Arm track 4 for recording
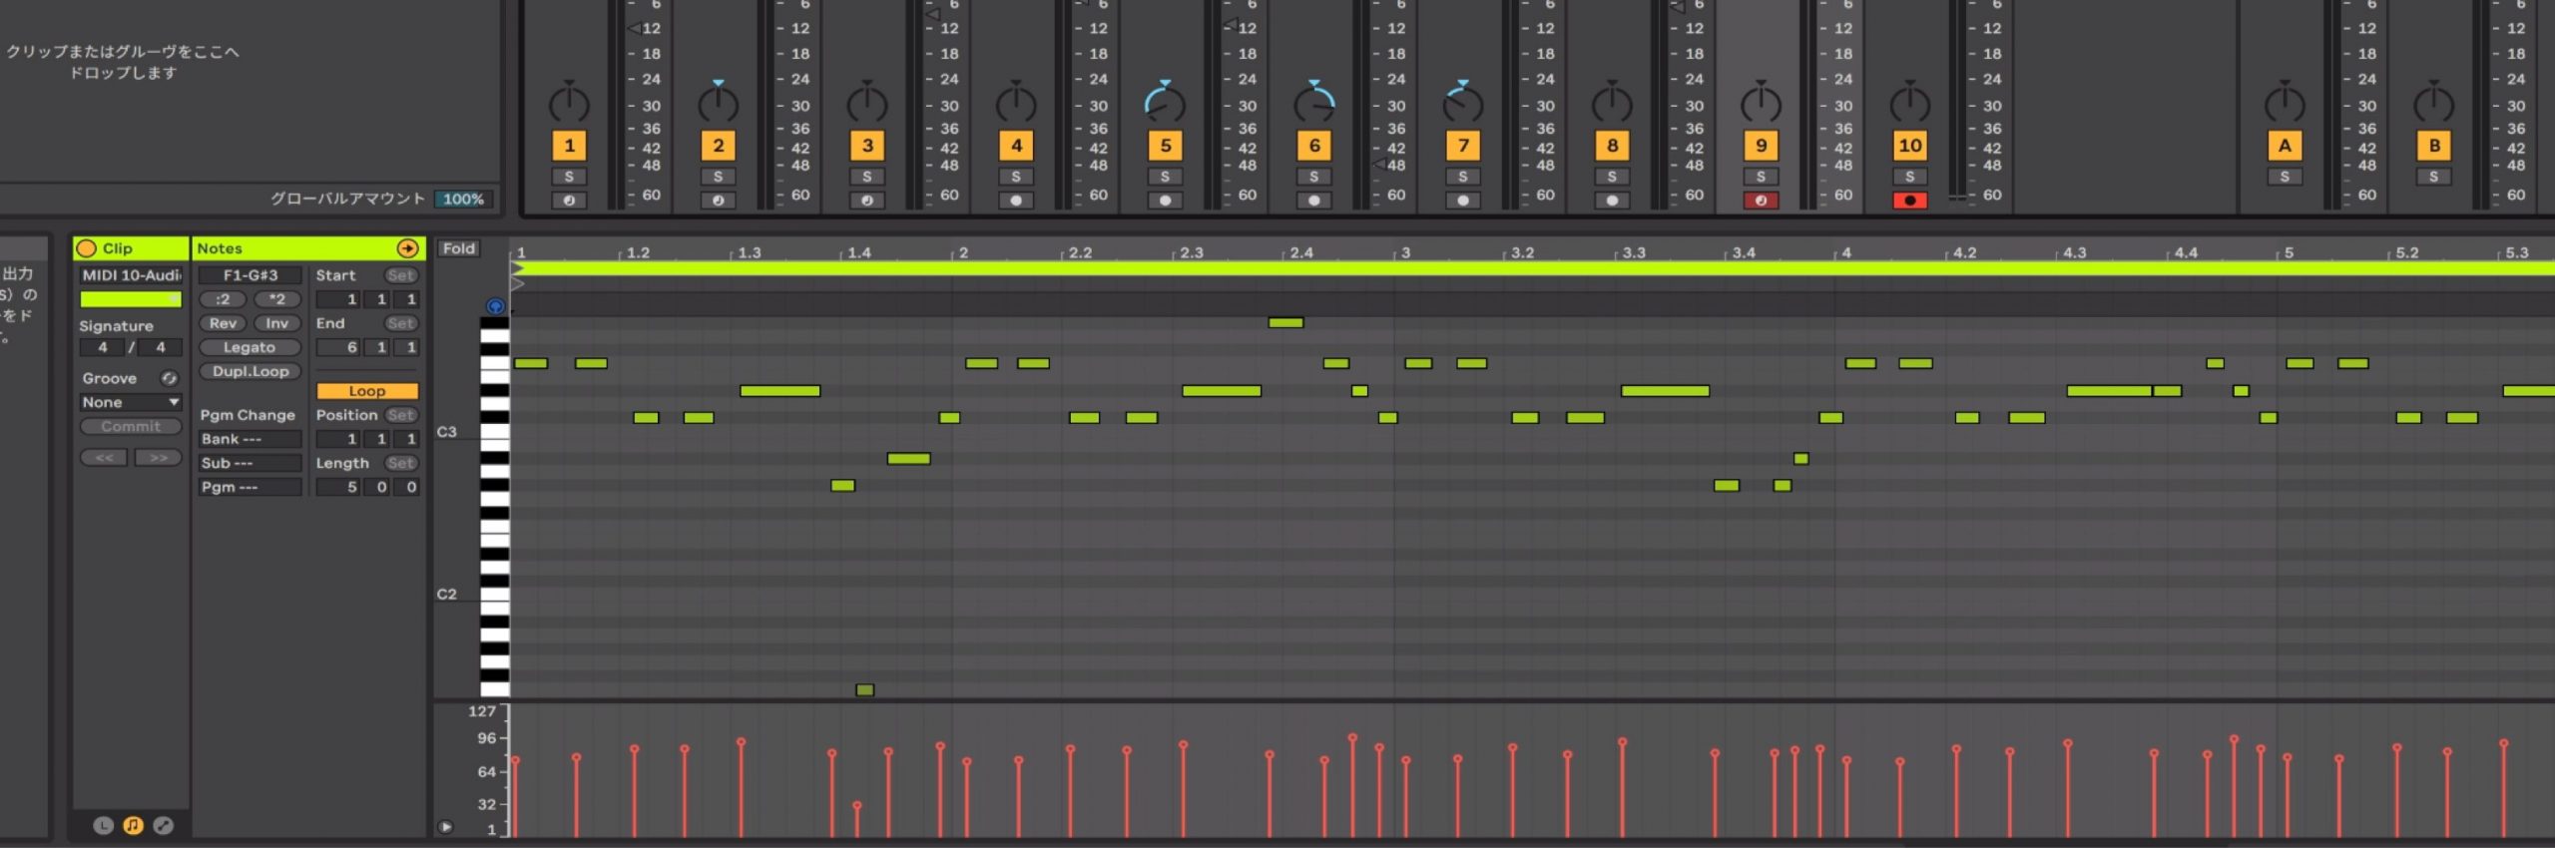 (x=1016, y=201)
